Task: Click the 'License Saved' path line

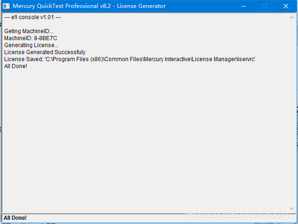Action: 130,59
